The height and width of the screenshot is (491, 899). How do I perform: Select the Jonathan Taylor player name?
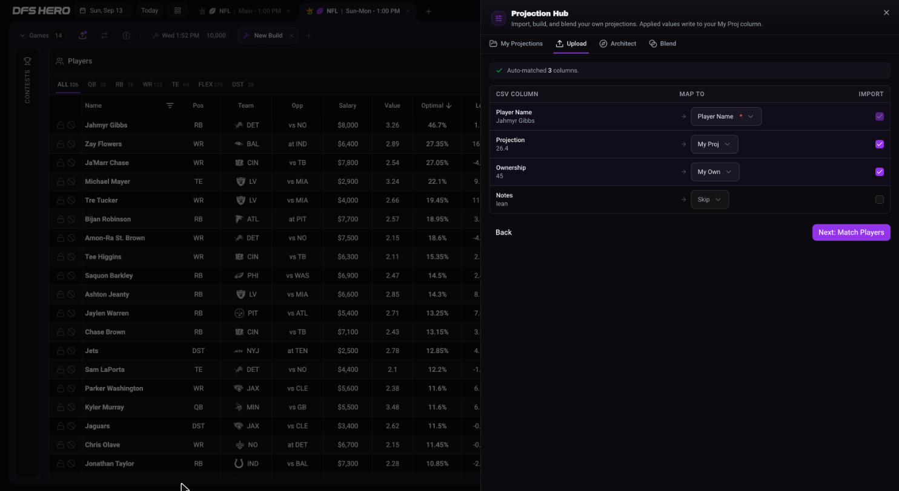click(x=109, y=464)
